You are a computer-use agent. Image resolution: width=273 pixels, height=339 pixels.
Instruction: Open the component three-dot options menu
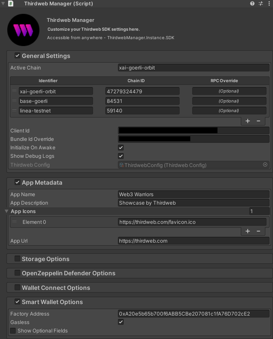pyautogui.click(x=269, y=3)
